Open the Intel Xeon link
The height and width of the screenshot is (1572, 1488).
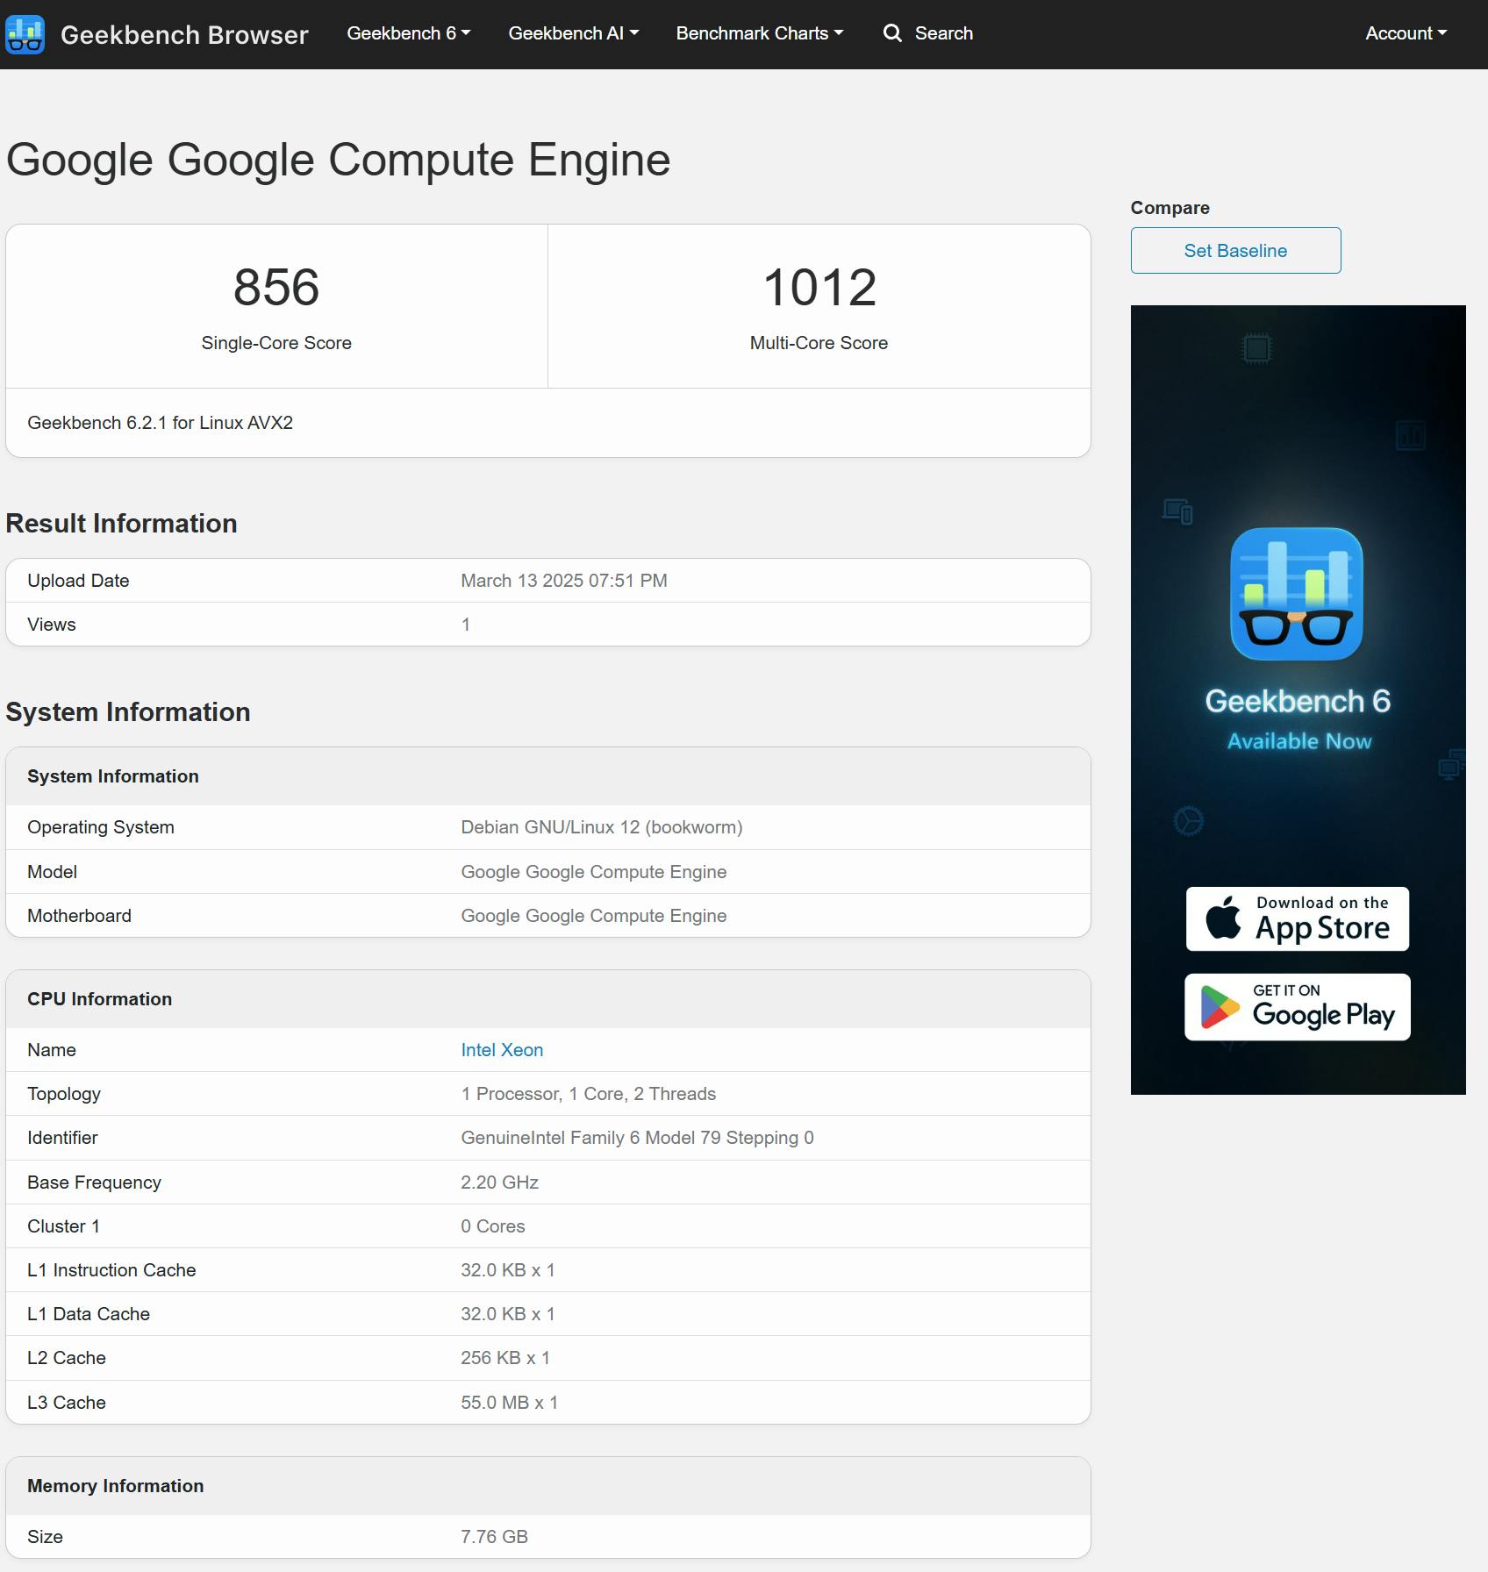(502, 1049)
